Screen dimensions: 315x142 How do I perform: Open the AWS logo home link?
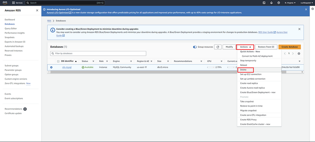pos(5,3)
